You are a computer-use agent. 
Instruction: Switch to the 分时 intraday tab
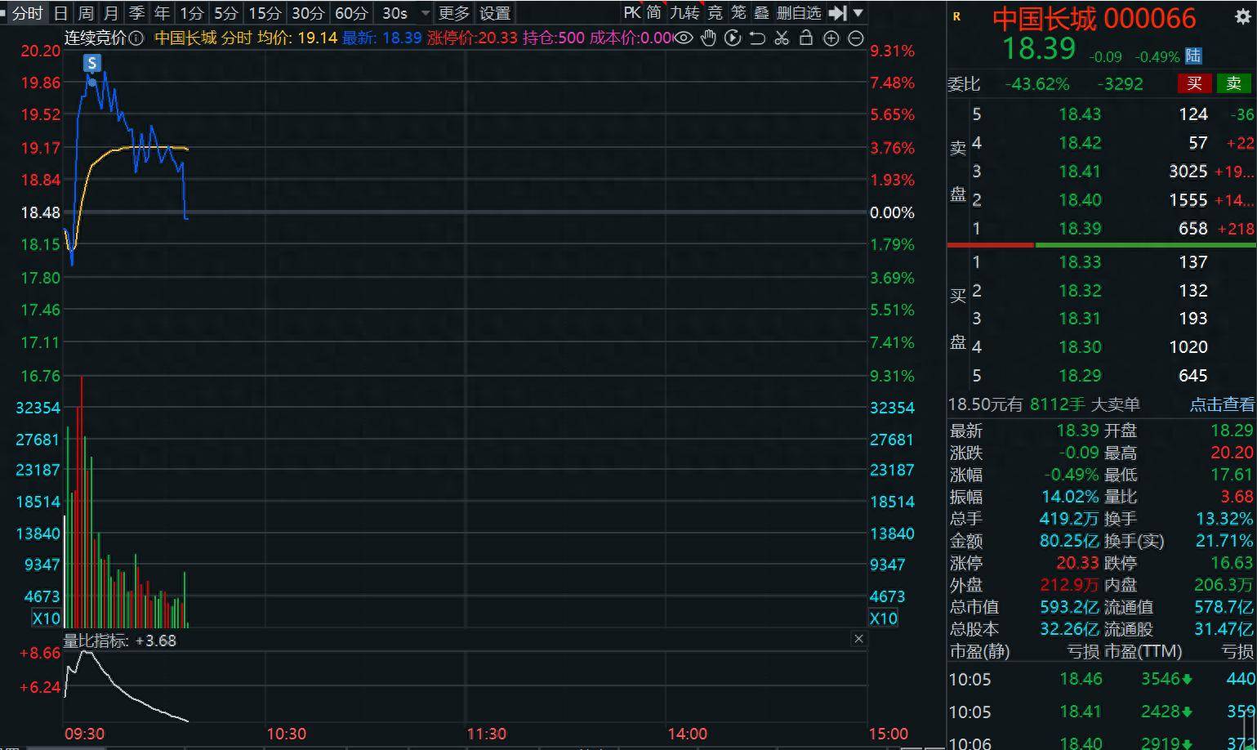click(27, 13)
